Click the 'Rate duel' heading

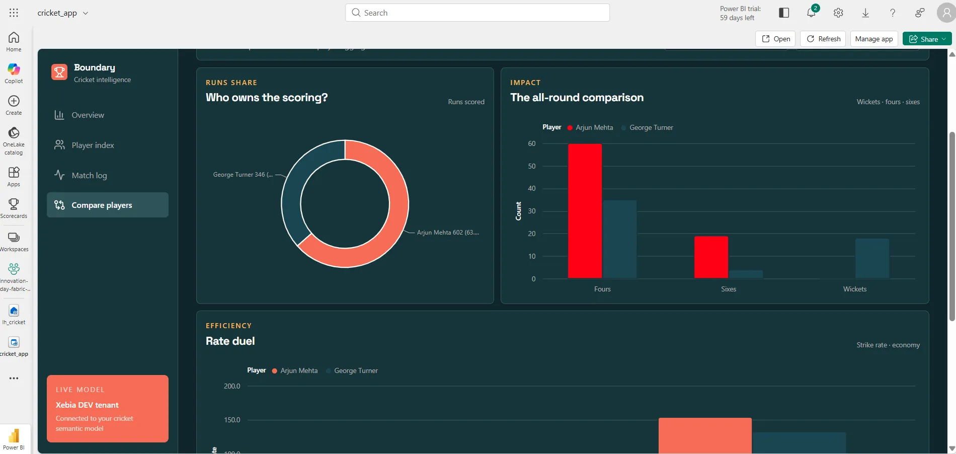tap(230, 341)
